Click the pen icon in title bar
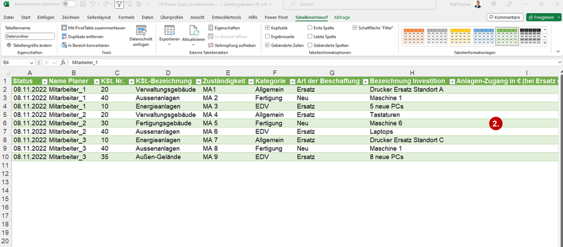The width and height of the screenshot is (563, 247). point(509,4)
